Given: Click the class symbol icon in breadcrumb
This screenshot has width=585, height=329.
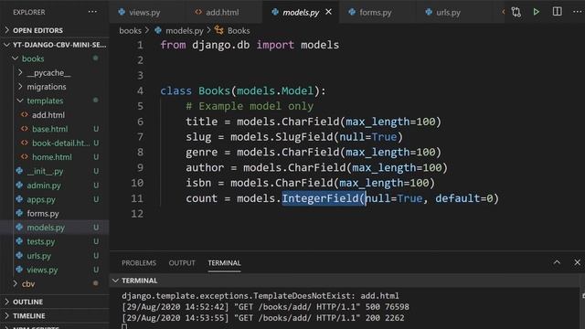Looking at the screenshot, I should point(219,30).
